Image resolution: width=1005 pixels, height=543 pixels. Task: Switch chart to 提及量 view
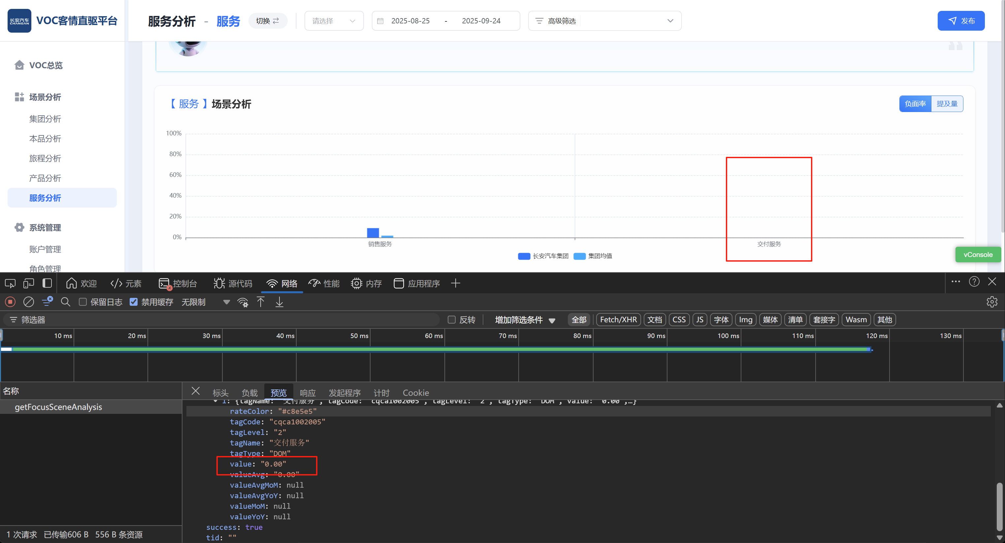point(947,103)
